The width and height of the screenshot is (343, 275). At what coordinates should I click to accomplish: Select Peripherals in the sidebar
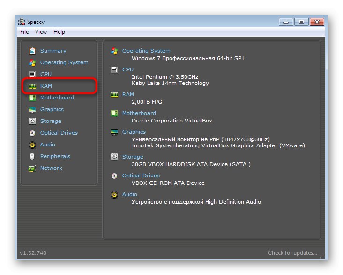click(x=55, y=156)
